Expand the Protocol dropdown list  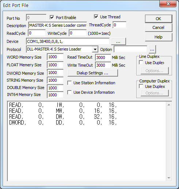pos(95,49)
